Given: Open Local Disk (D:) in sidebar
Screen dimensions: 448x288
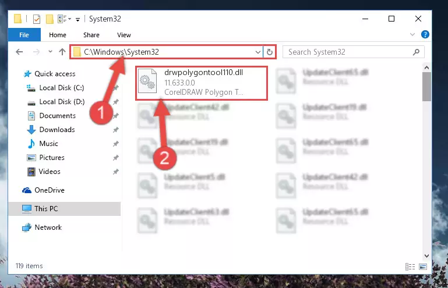Looking at the screenshot, I should tap(62, 102).
